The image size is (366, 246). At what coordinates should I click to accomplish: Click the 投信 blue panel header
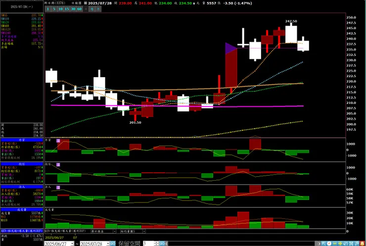(22, 164)
